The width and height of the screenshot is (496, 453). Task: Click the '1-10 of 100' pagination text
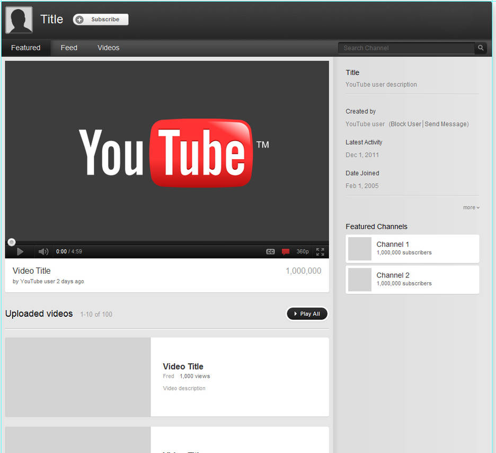pos(96,315)
